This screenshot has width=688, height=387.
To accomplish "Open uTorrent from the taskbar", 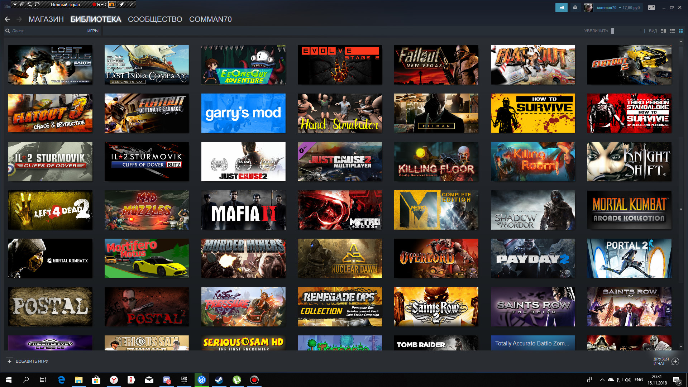I will tap(237, 380).
